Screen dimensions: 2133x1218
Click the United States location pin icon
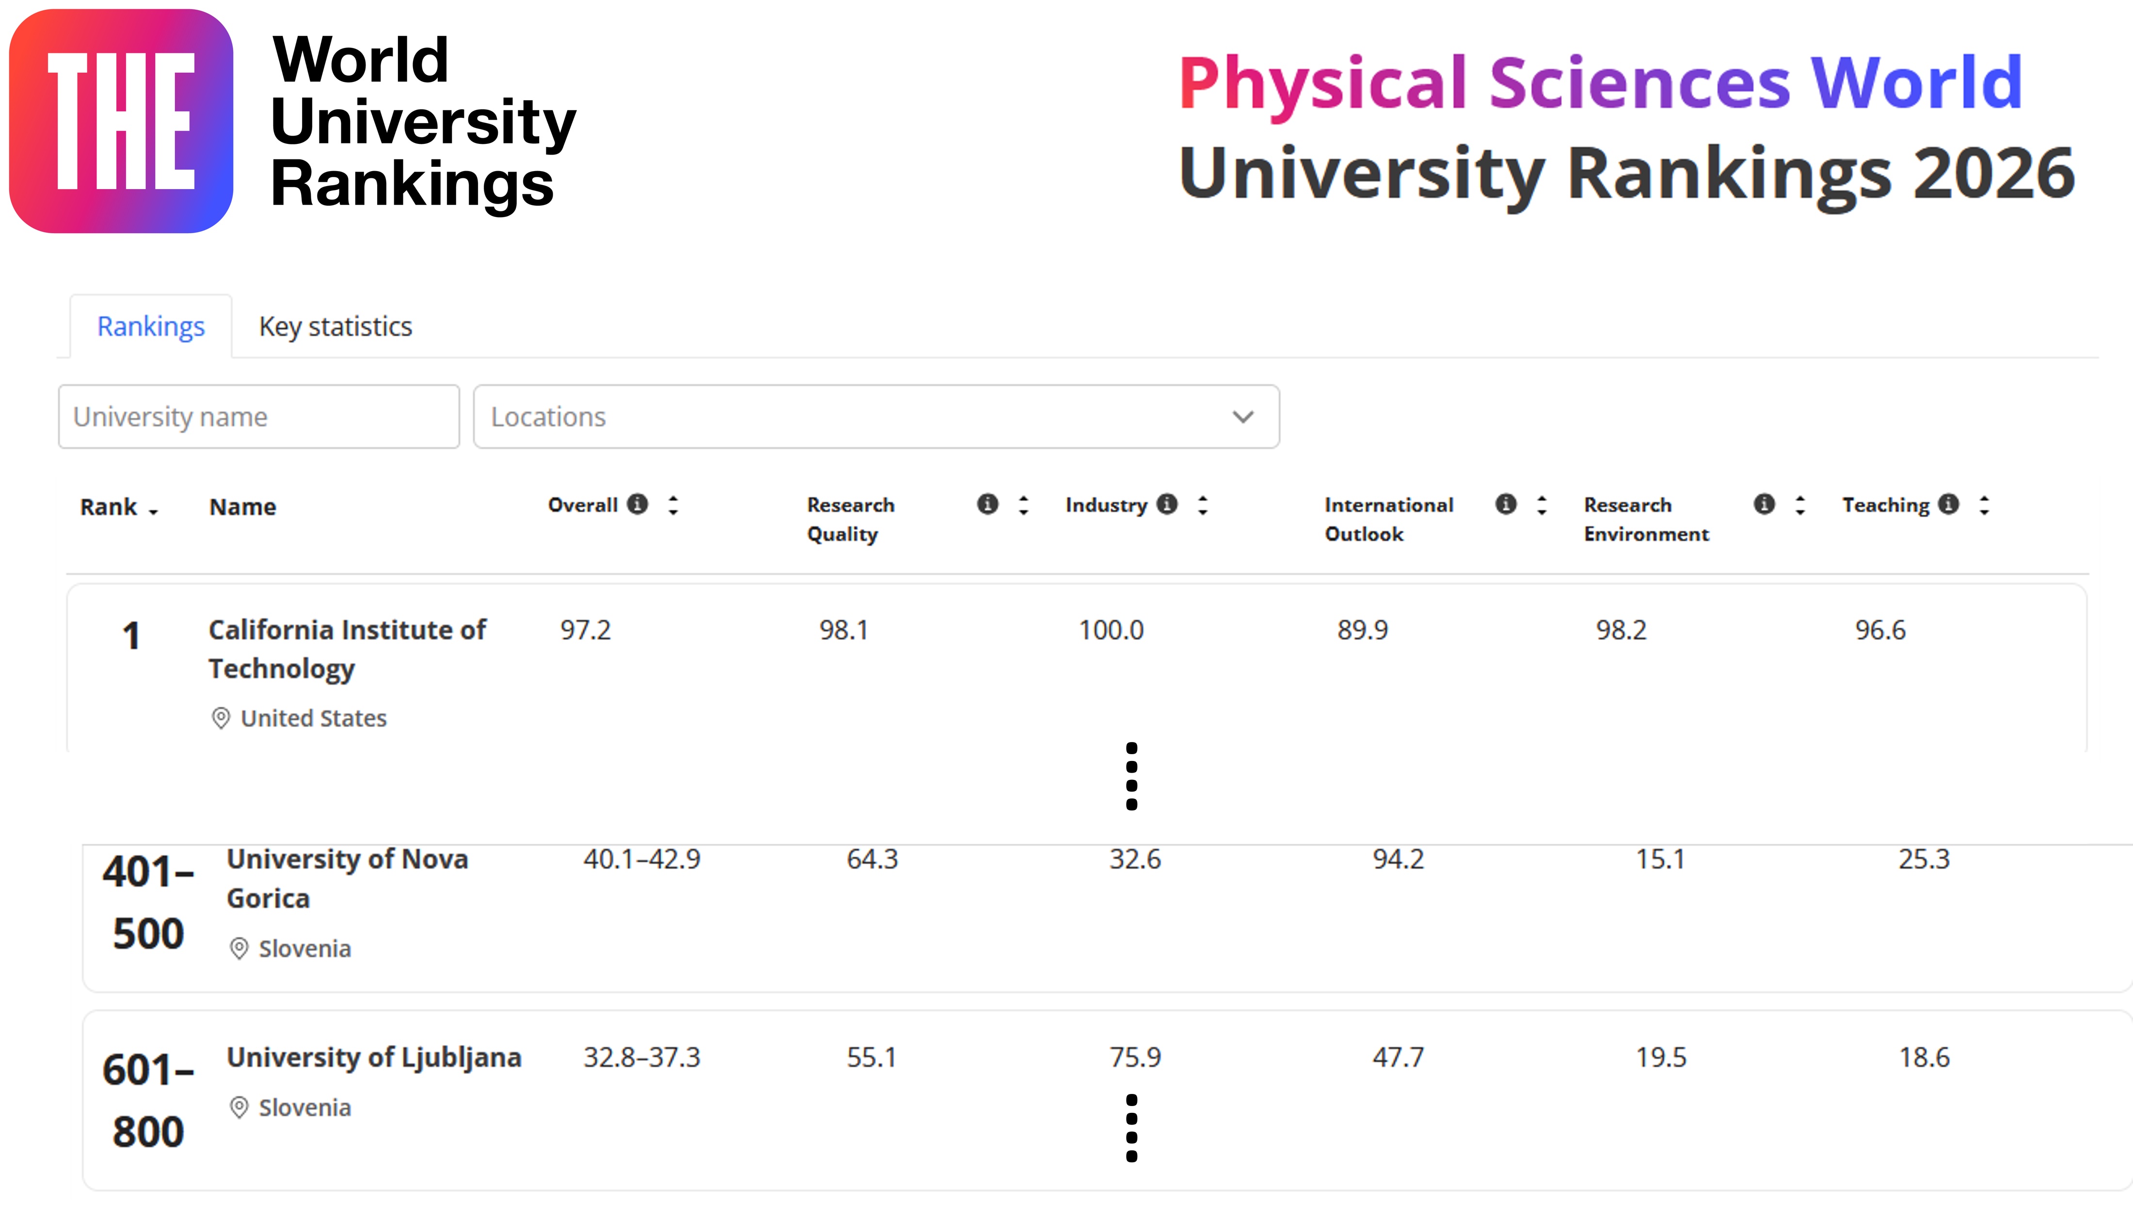(221, 719)
